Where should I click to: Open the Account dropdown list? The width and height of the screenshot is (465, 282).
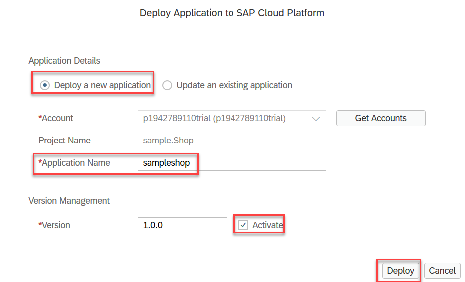pos(316,118)
